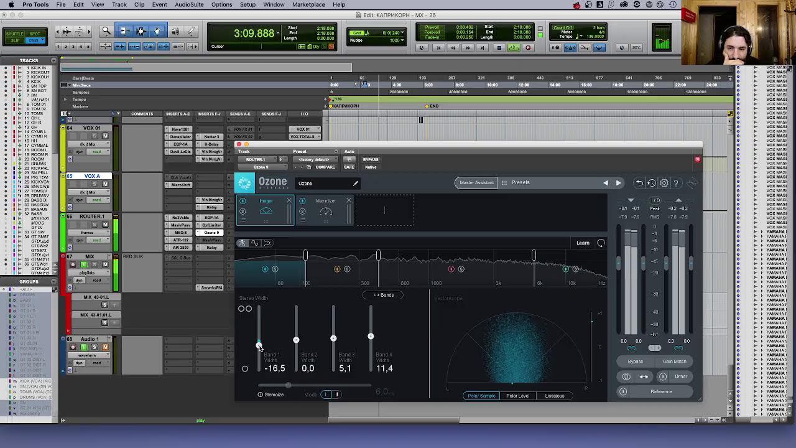Open the Grid value dropdown

[402, 32]
